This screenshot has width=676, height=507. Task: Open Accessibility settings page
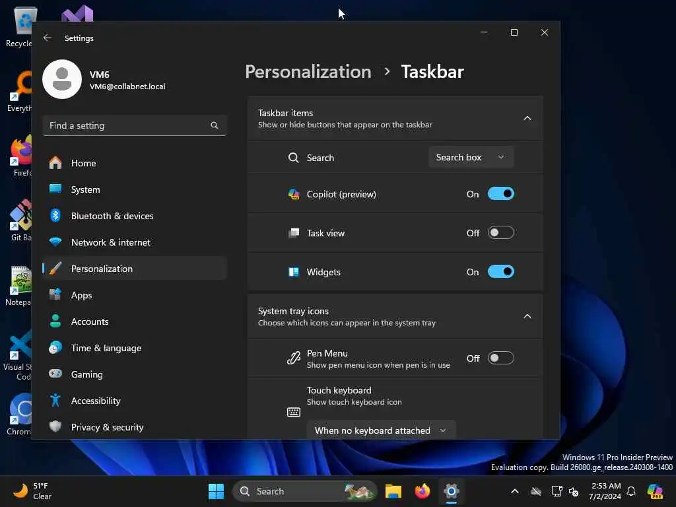click(x=135, y=401)
